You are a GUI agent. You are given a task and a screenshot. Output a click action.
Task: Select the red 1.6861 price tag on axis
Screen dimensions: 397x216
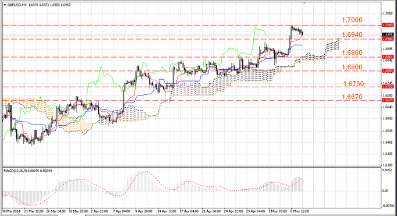pyautogui.click(x=388, y=56)
